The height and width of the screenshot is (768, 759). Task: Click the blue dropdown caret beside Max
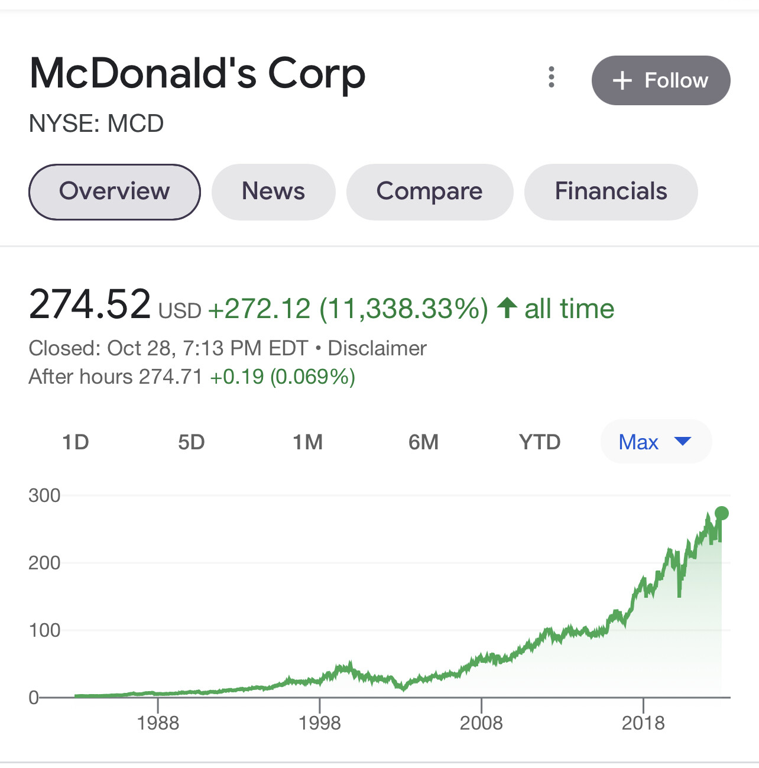tap(682, 442)
